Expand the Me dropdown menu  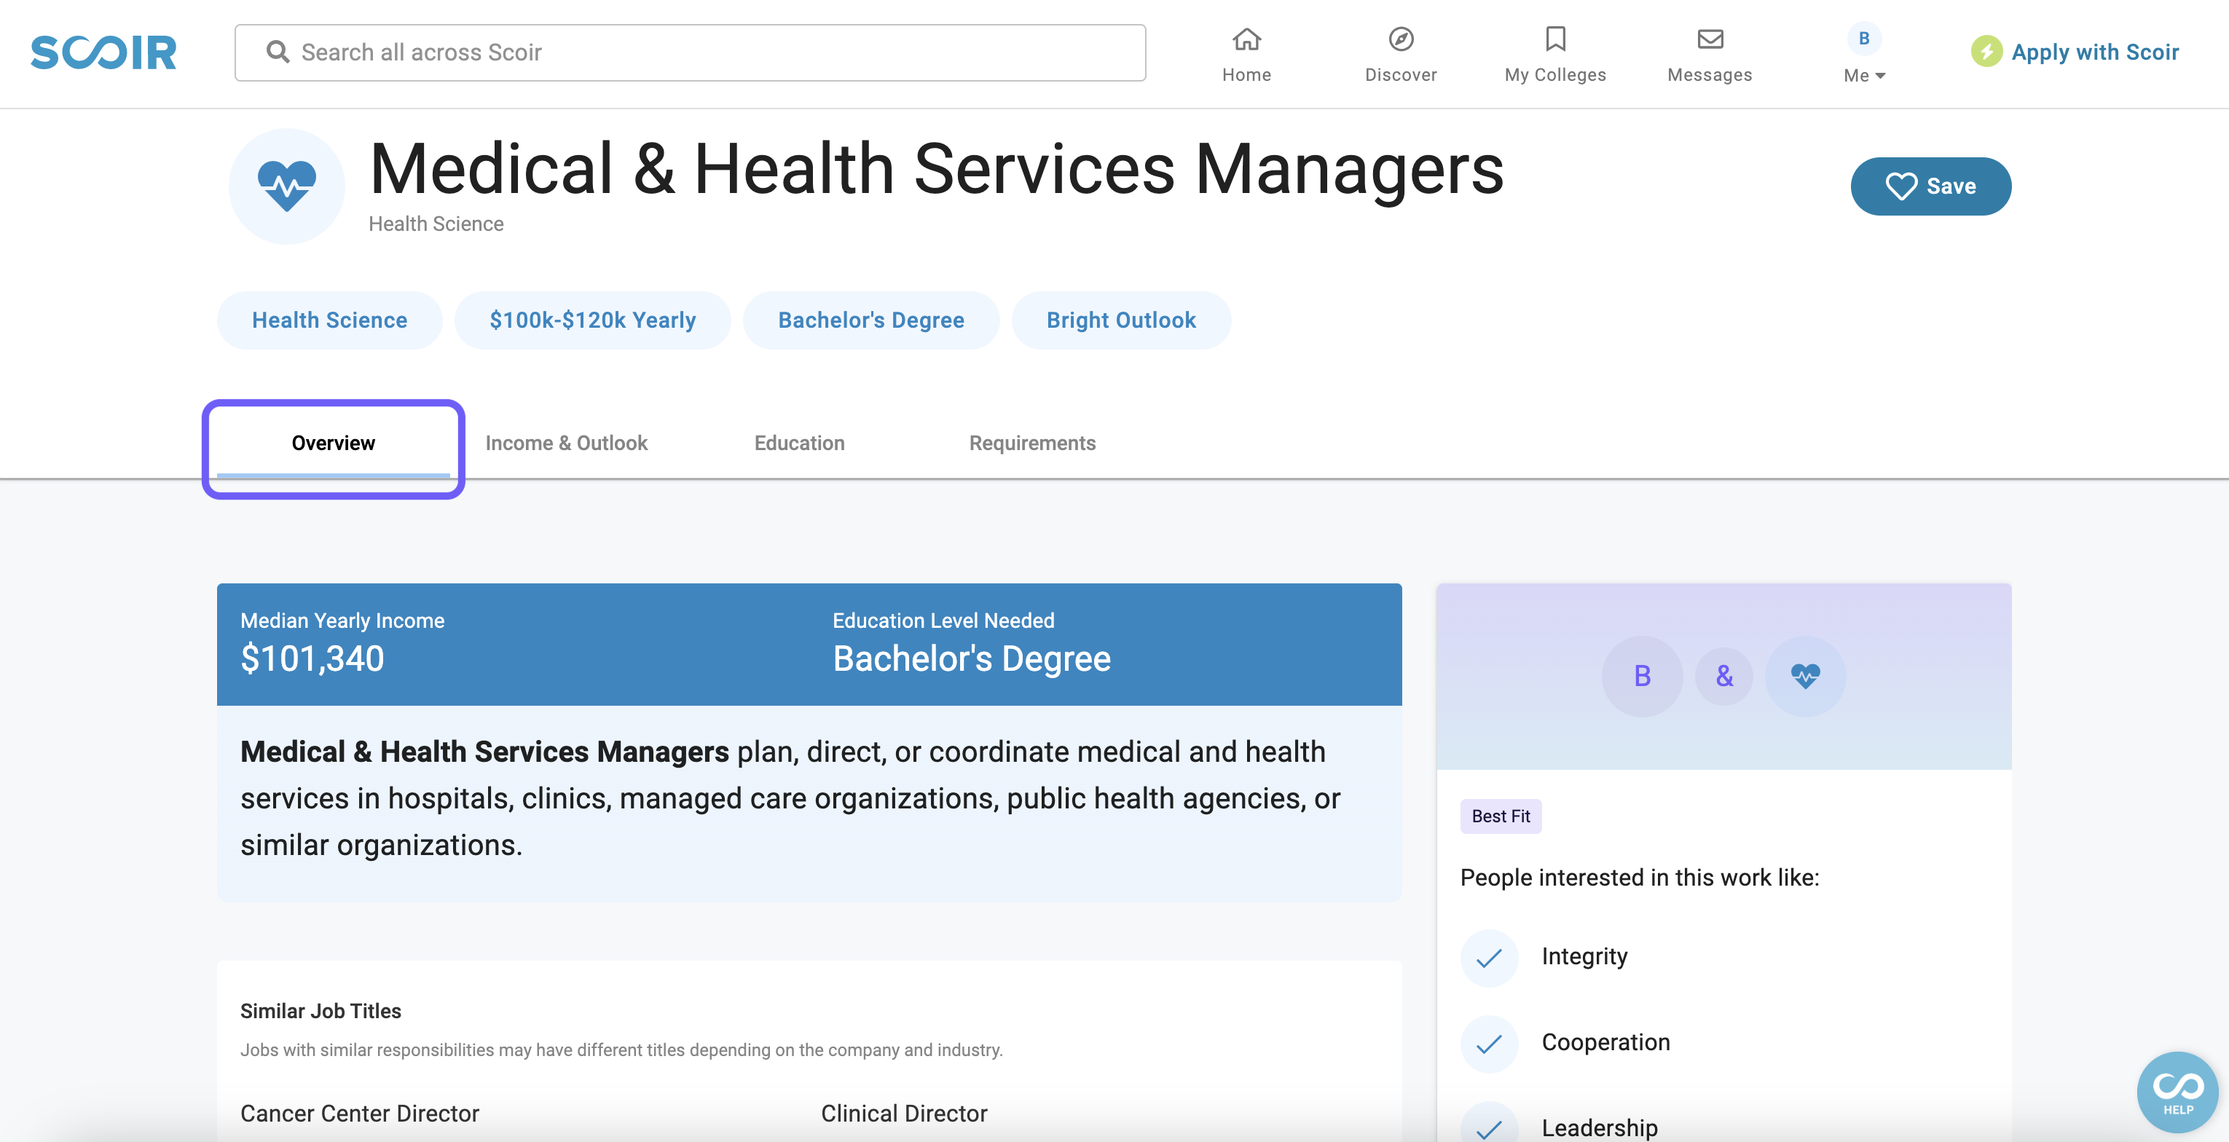click(x=1863, y=75)
